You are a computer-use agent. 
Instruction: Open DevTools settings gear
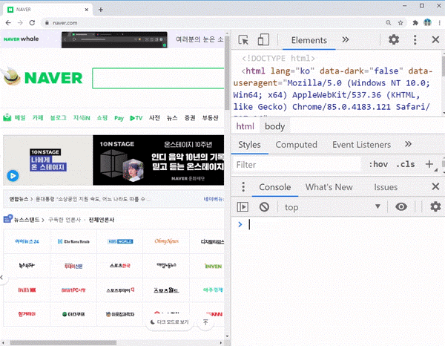pos(394,39)
